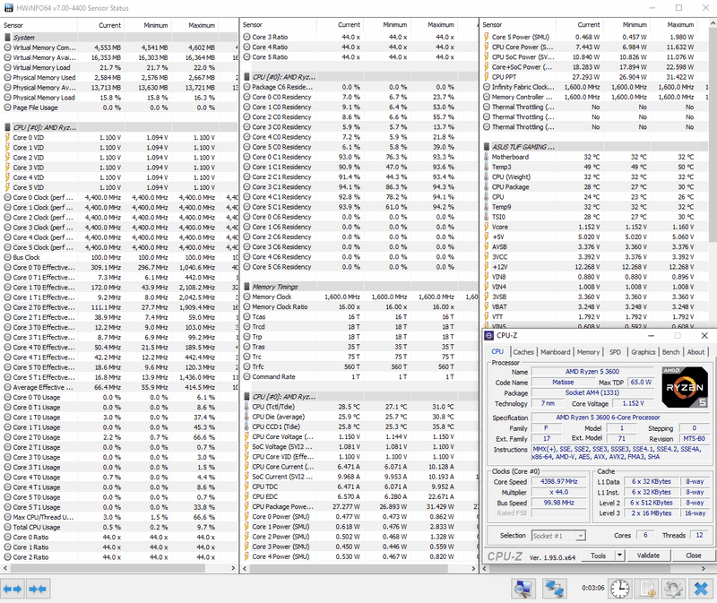Select the CPU Package Power row

pos(359,506)
